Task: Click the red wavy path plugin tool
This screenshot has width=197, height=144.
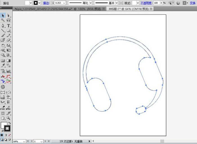Action: coord(3,76)
